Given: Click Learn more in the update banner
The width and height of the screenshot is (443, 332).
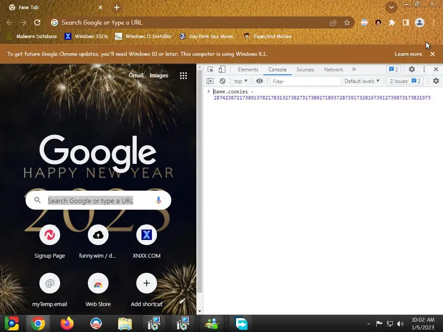Looking at the screenshot, I should tap(408, 54).
